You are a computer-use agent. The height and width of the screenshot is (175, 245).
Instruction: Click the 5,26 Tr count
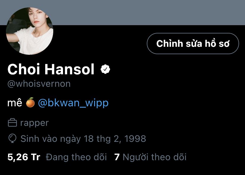point(24,157)
